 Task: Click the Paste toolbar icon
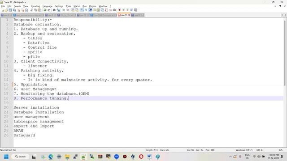coord(39,10)
